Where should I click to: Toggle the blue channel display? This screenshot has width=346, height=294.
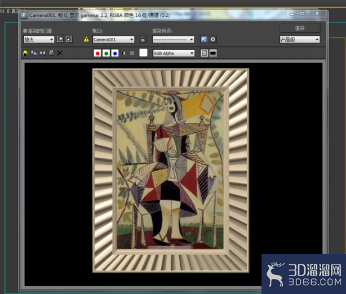click(115, 53)
